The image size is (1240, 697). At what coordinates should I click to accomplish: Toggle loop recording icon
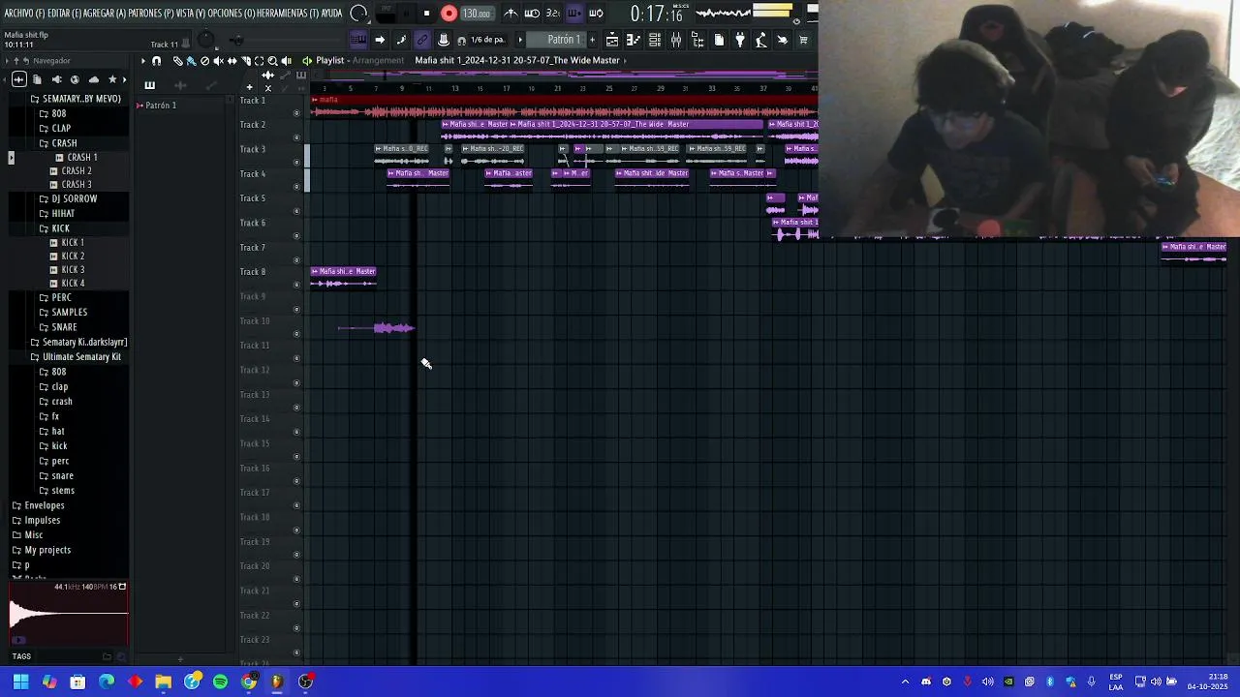(596, 14)
